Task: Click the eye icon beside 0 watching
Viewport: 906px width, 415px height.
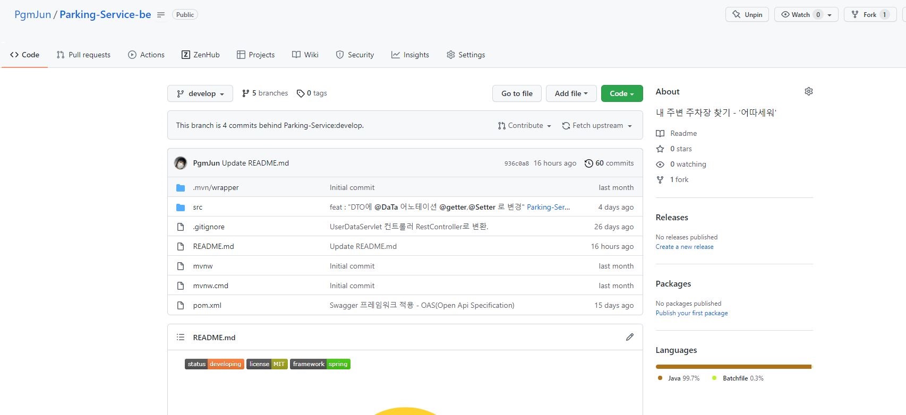Action: (x=660, y=164)
